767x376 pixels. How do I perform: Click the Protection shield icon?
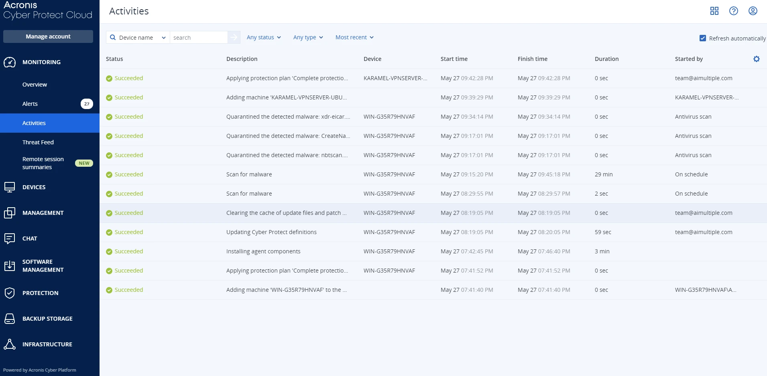(x=10, y=293)
